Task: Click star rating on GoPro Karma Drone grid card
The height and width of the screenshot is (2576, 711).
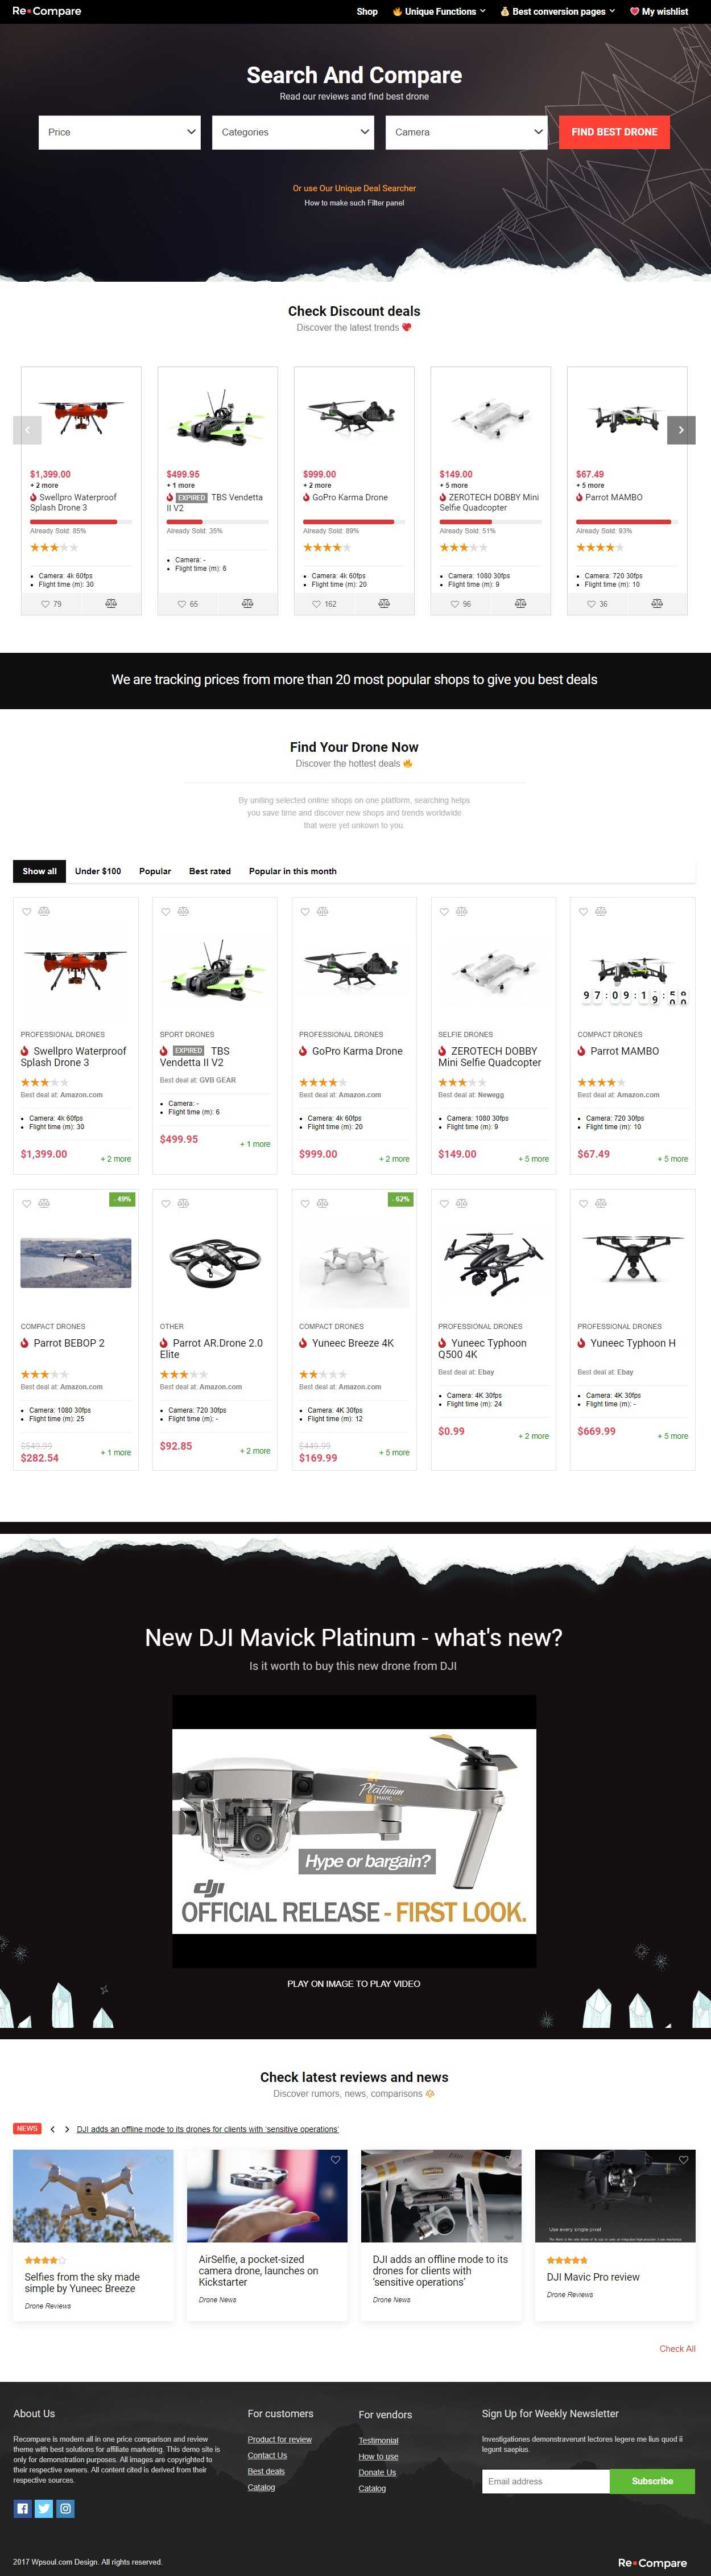Action: coord(323,1082)
